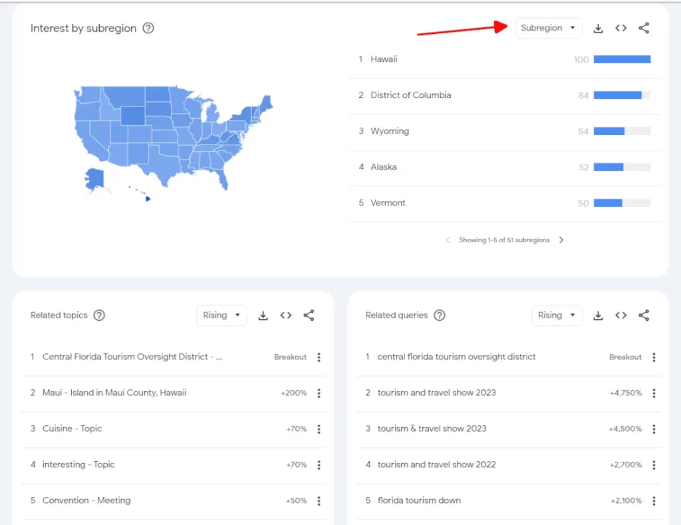
Task: Download the Related topics data
Action: [x=263, y=315]
